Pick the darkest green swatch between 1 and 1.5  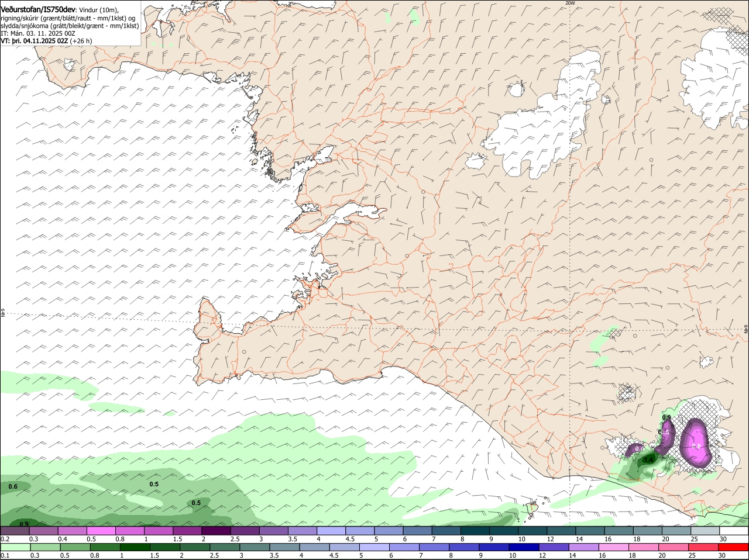coord(135,548)
